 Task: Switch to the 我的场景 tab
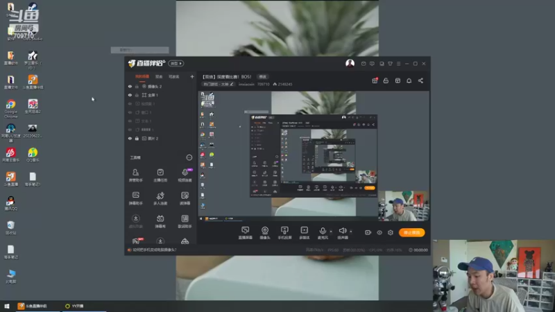tap(142, 76)
